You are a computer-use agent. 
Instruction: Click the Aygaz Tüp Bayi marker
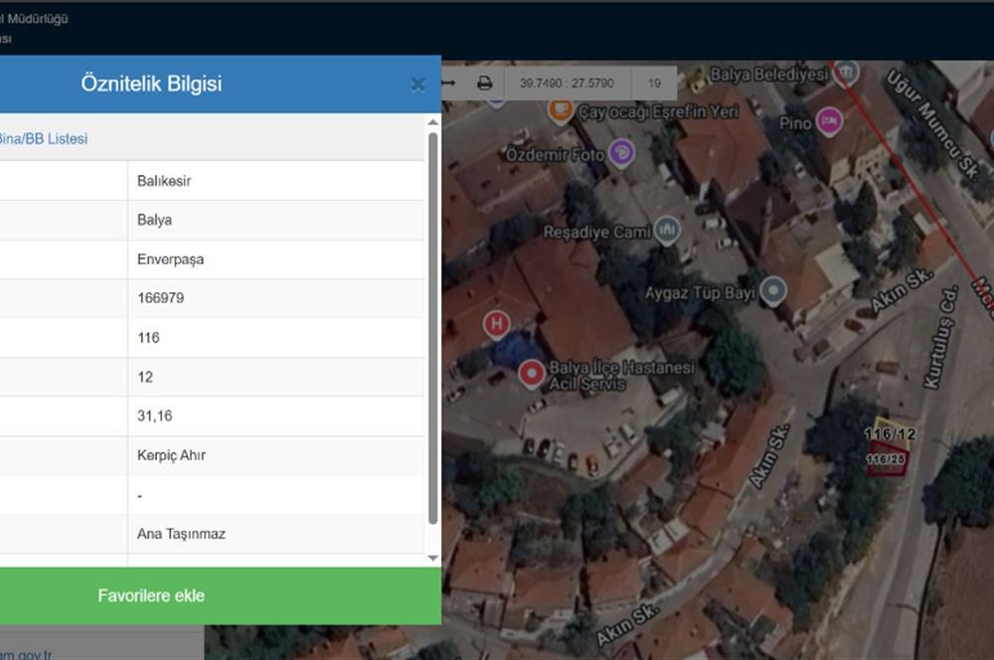pyautogui.click(x=772, y=291)
